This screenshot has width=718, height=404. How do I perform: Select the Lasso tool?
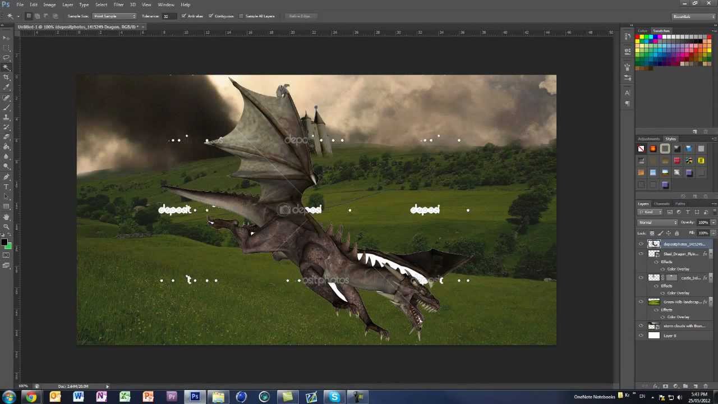click(6, 57)
